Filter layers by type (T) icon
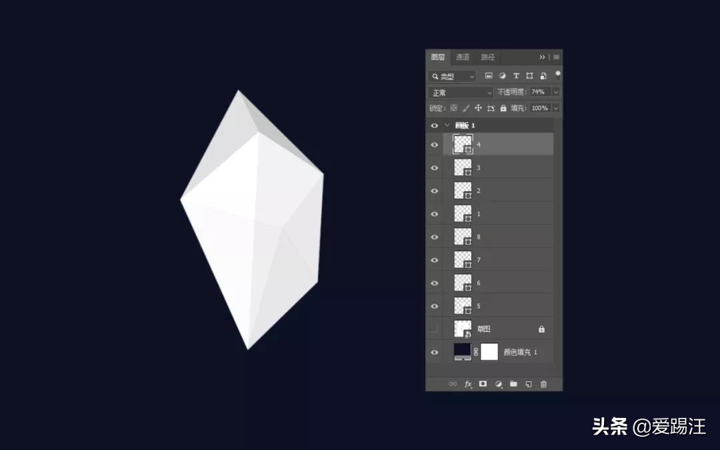 click(x=516, y=76)
